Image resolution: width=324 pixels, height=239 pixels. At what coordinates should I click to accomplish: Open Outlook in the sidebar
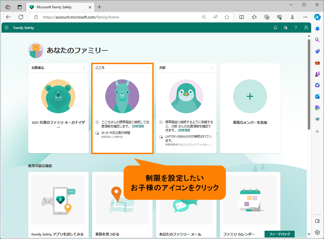317,96
